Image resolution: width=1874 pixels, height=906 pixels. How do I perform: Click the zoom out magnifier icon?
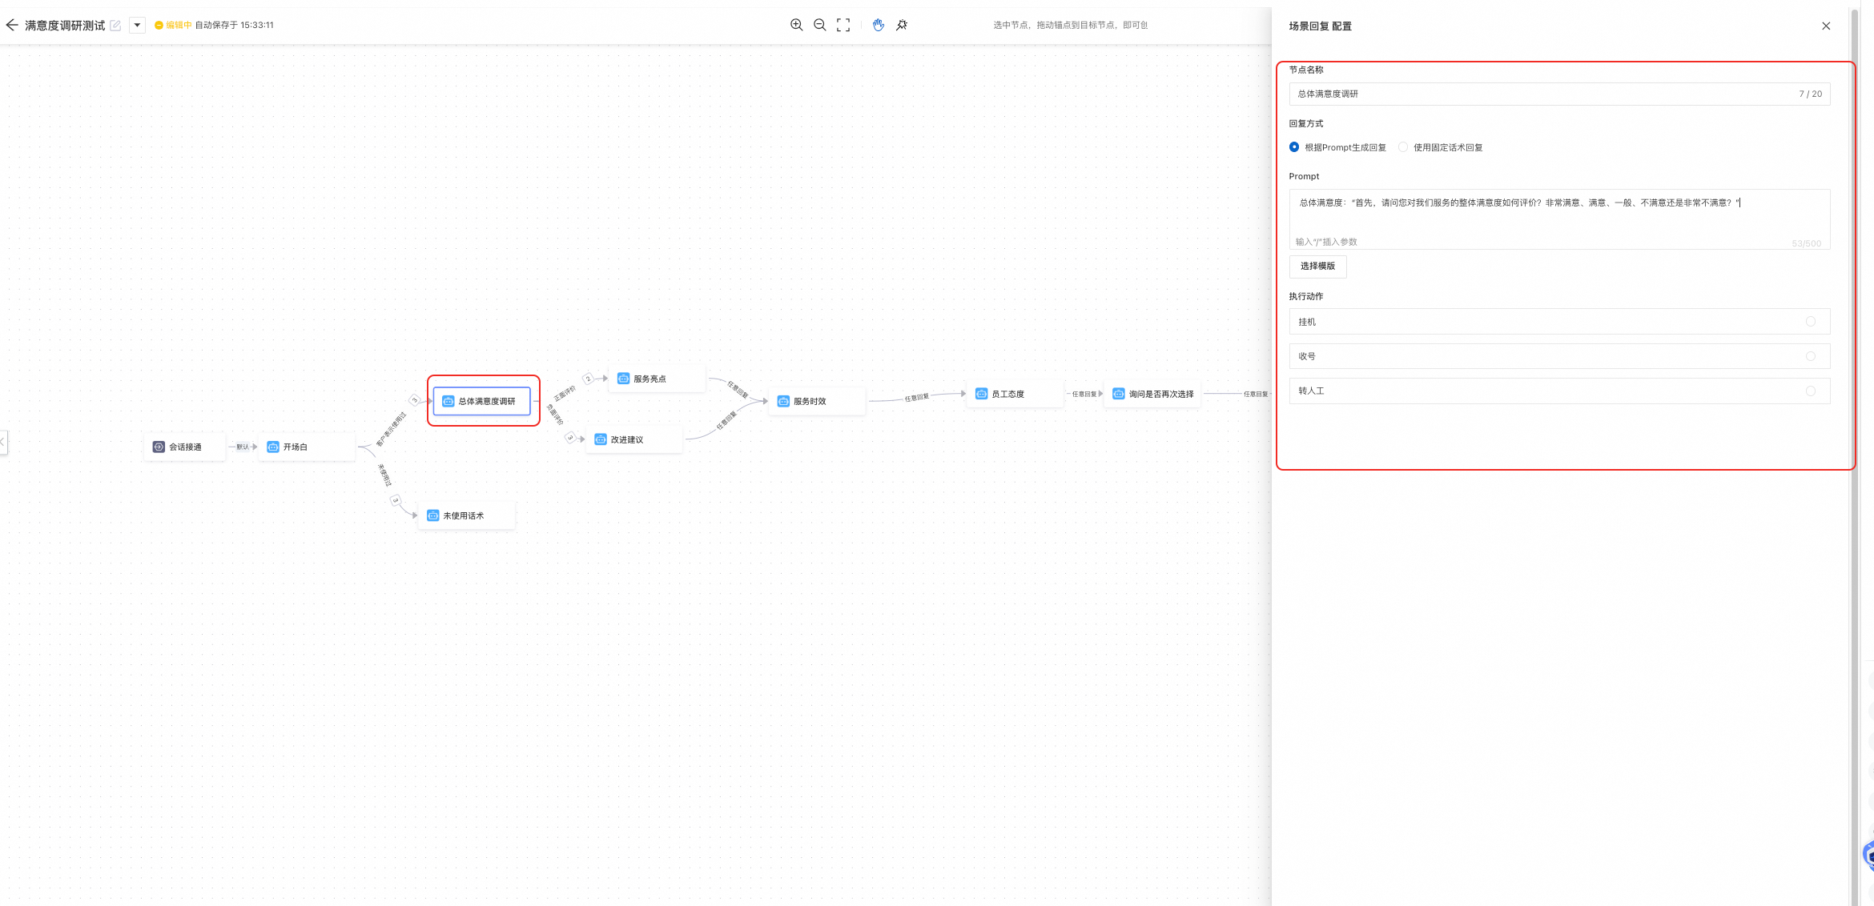click(819, 25)
